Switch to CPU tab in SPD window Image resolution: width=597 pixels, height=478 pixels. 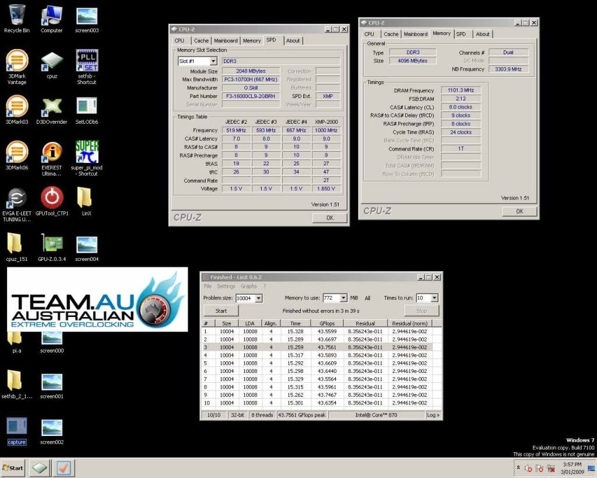pyautogui.click(x=180, y=41)
